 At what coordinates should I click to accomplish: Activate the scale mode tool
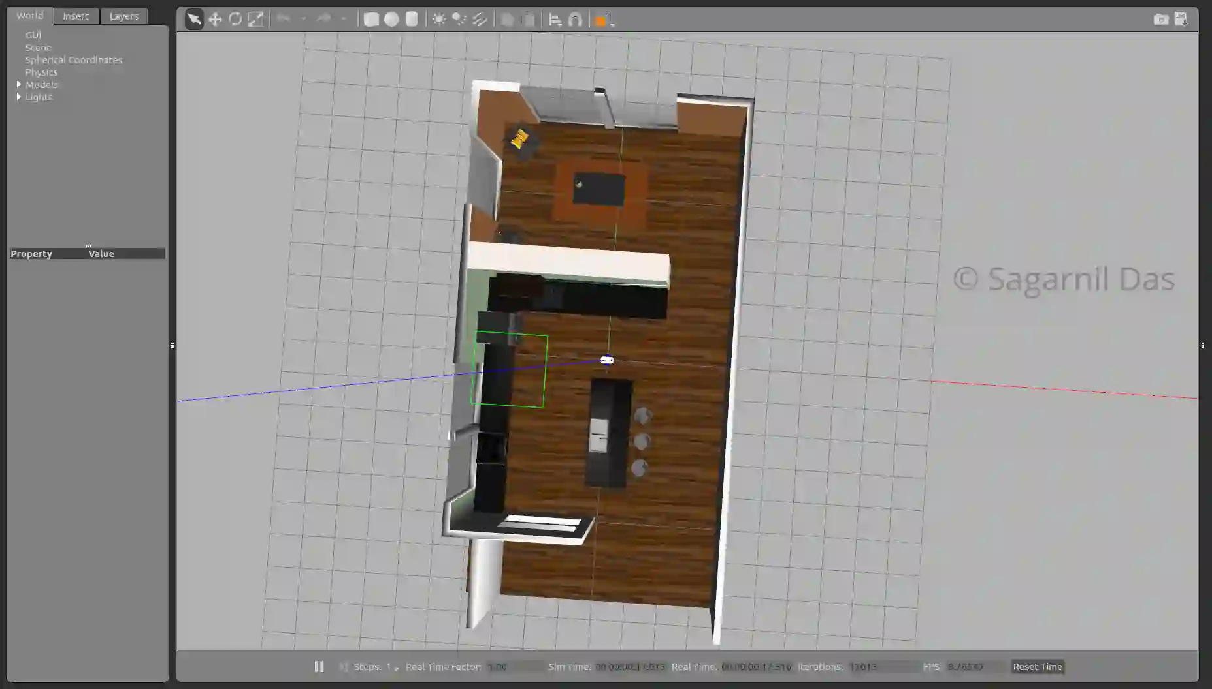(x=255, y=20)
